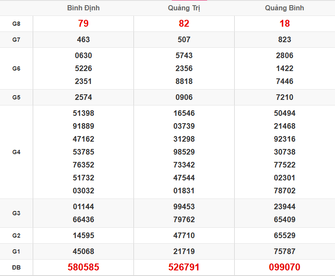Select the G3 row label
This screenshot has width=335, height=276.
[x=16, y=213]
